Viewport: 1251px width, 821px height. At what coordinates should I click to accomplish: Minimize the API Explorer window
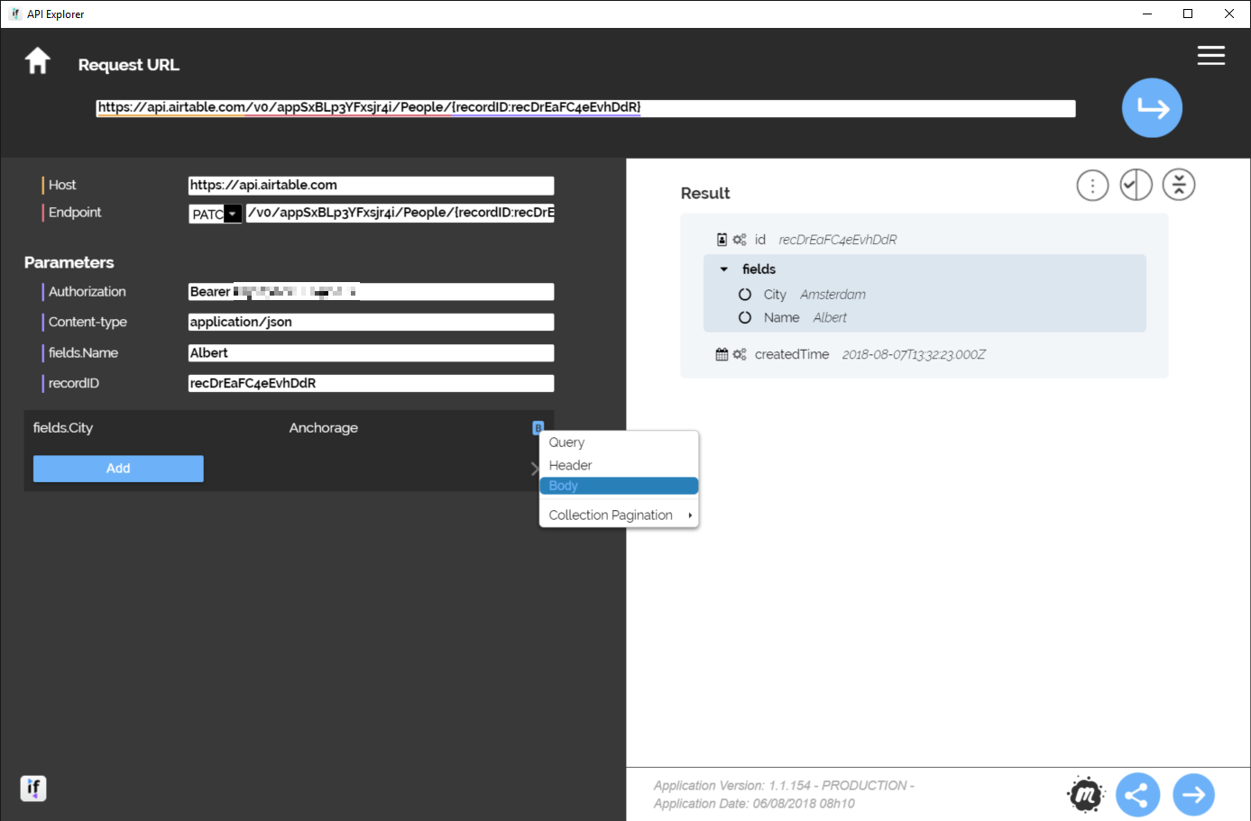click(x=1147, y=14)
